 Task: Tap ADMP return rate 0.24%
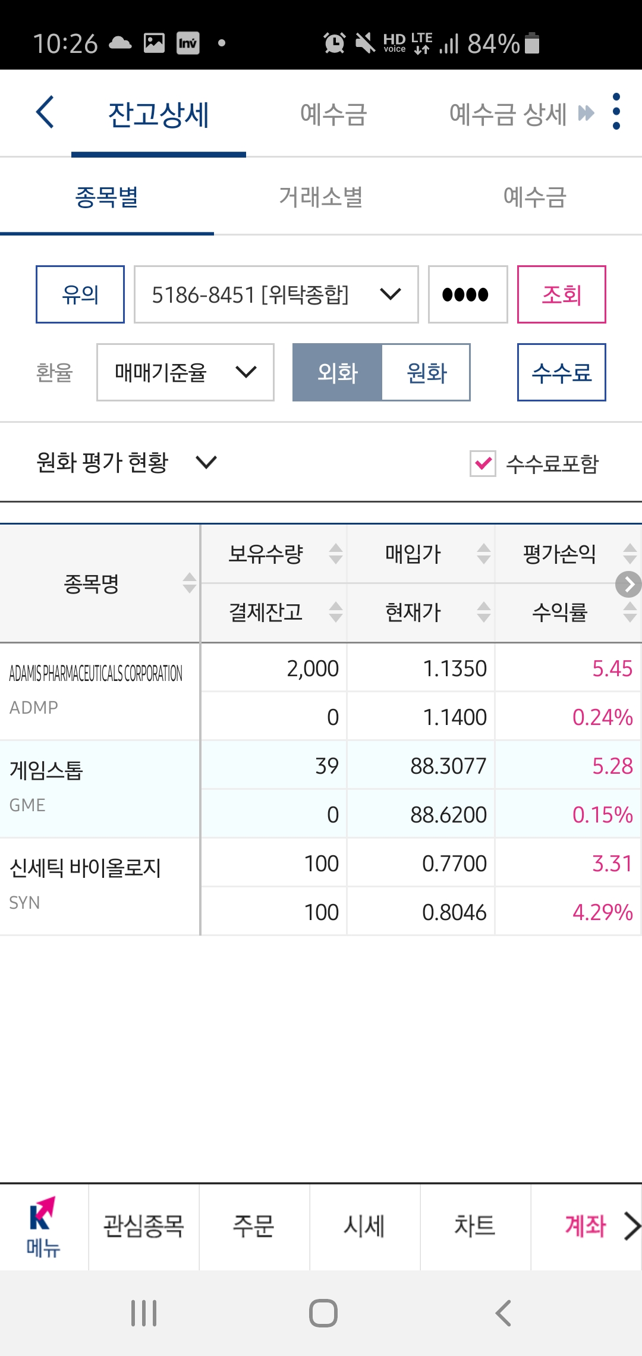[x=603, y=717]
